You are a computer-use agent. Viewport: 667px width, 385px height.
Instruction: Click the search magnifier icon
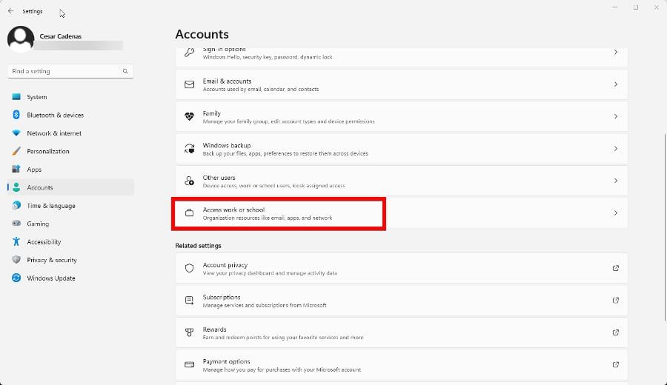click(125, 71)
